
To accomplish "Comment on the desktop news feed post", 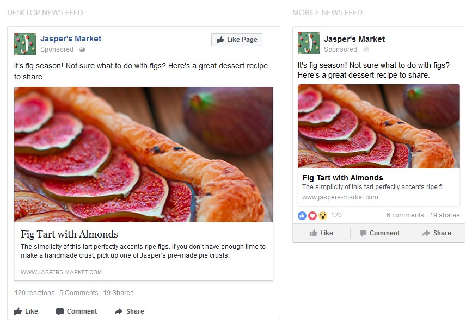I will point(76,311).
